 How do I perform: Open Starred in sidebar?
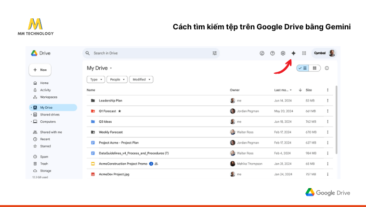(x=45, y=146)
